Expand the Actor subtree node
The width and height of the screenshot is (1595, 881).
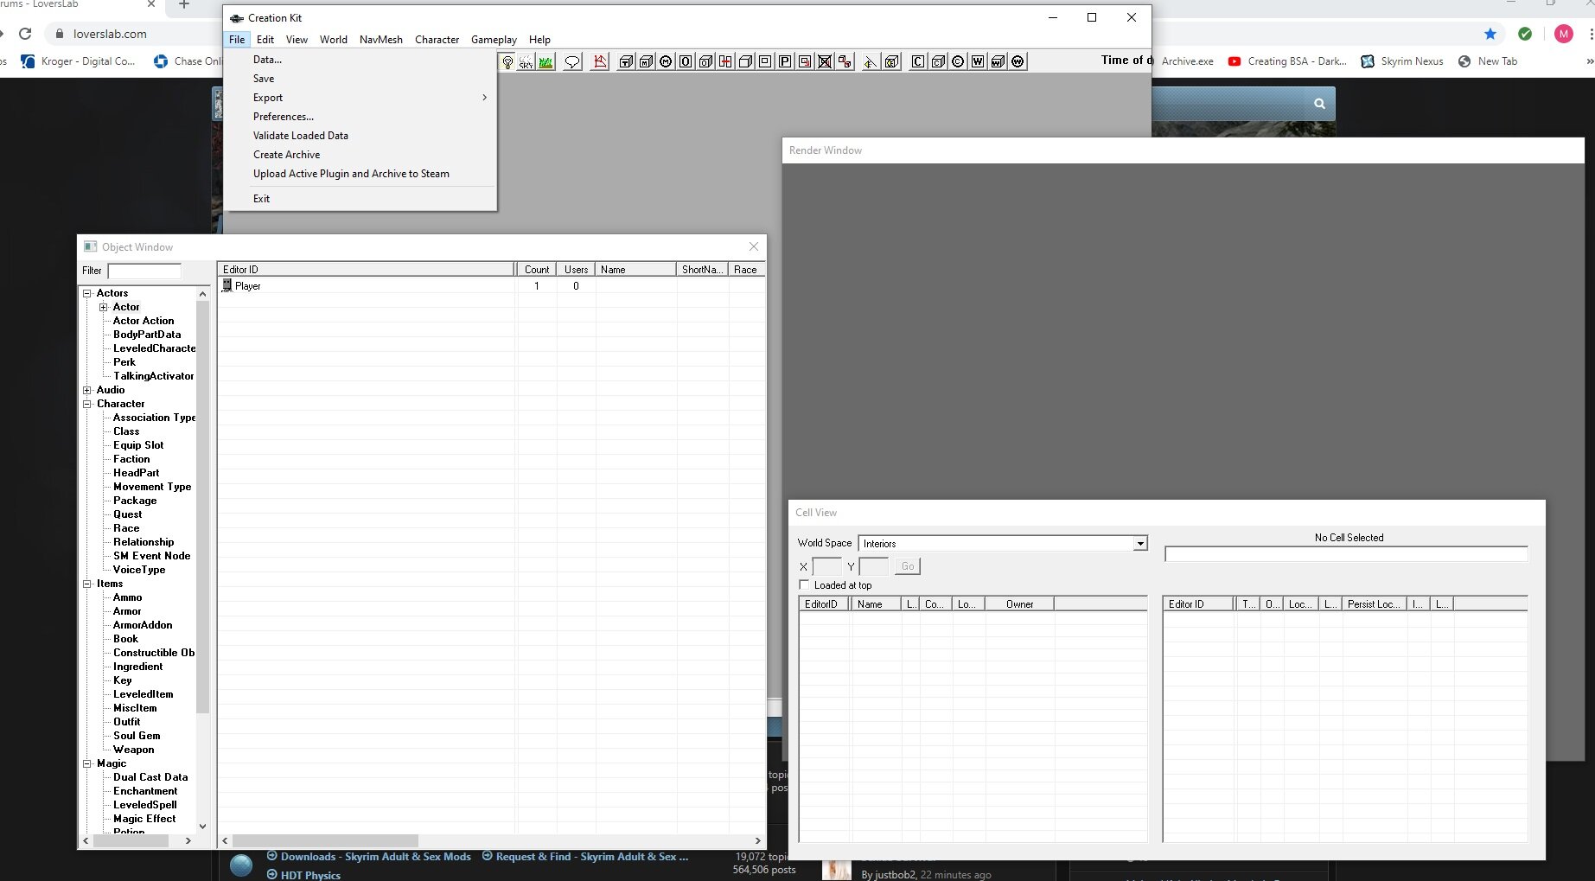click(104, 307)
